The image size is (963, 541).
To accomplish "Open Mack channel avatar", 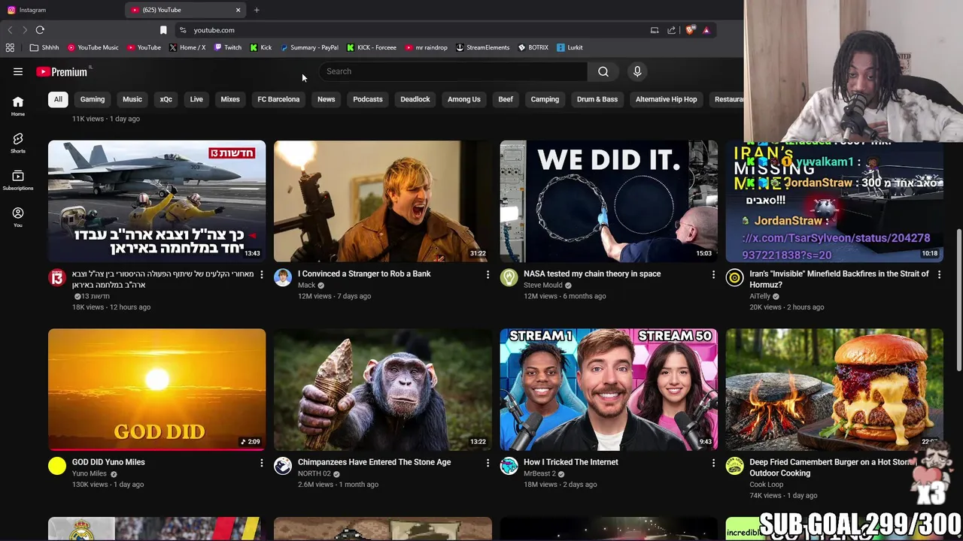I will tap(283, 278).
